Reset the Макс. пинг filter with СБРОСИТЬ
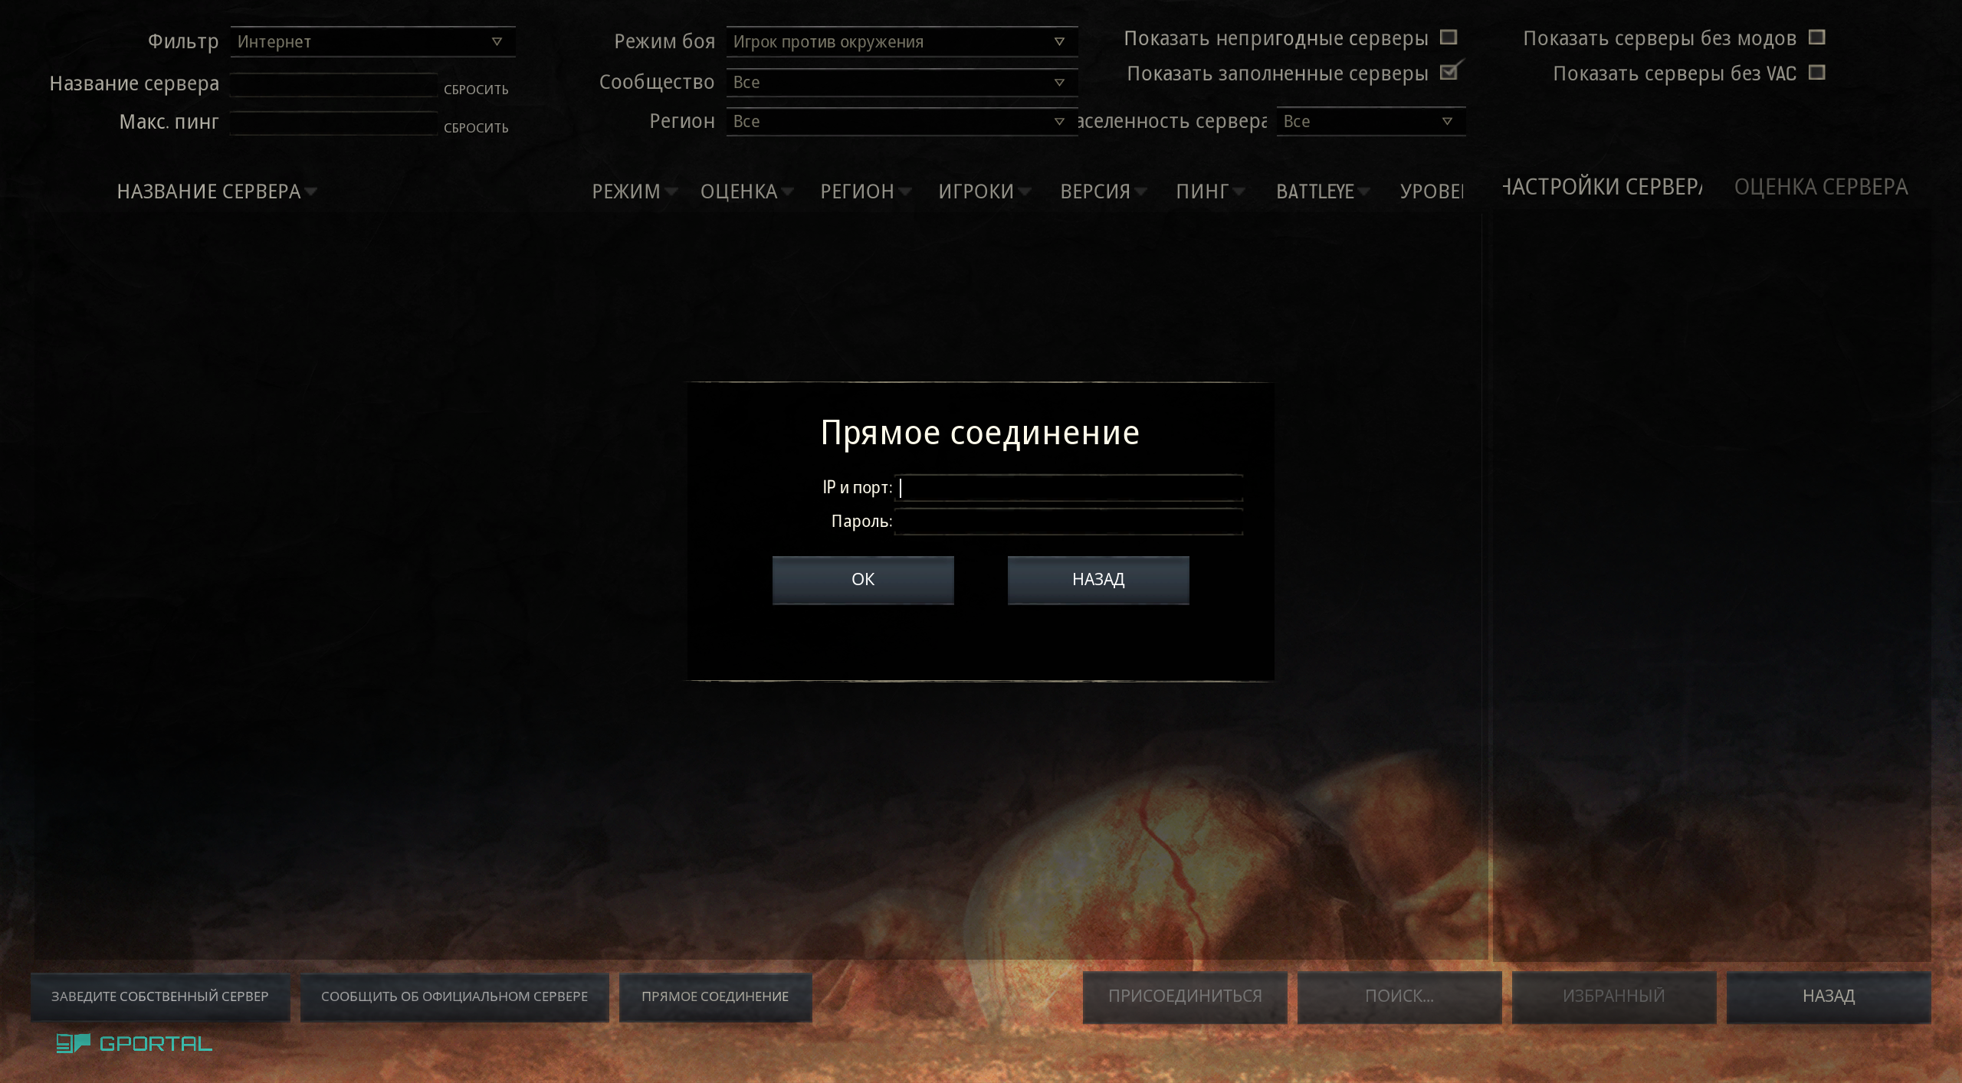1962x1083 pixels. click(x=476, y=128)
